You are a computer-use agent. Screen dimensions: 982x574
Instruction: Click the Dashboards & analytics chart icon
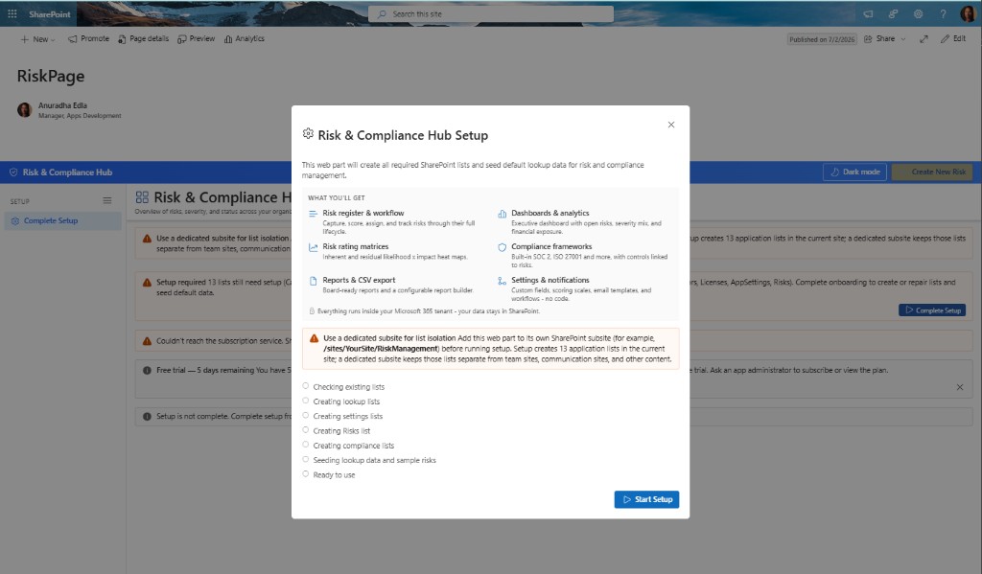tap(502, 214)
